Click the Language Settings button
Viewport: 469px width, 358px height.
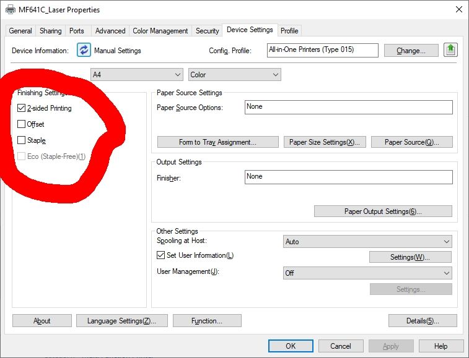coord(121,321)
